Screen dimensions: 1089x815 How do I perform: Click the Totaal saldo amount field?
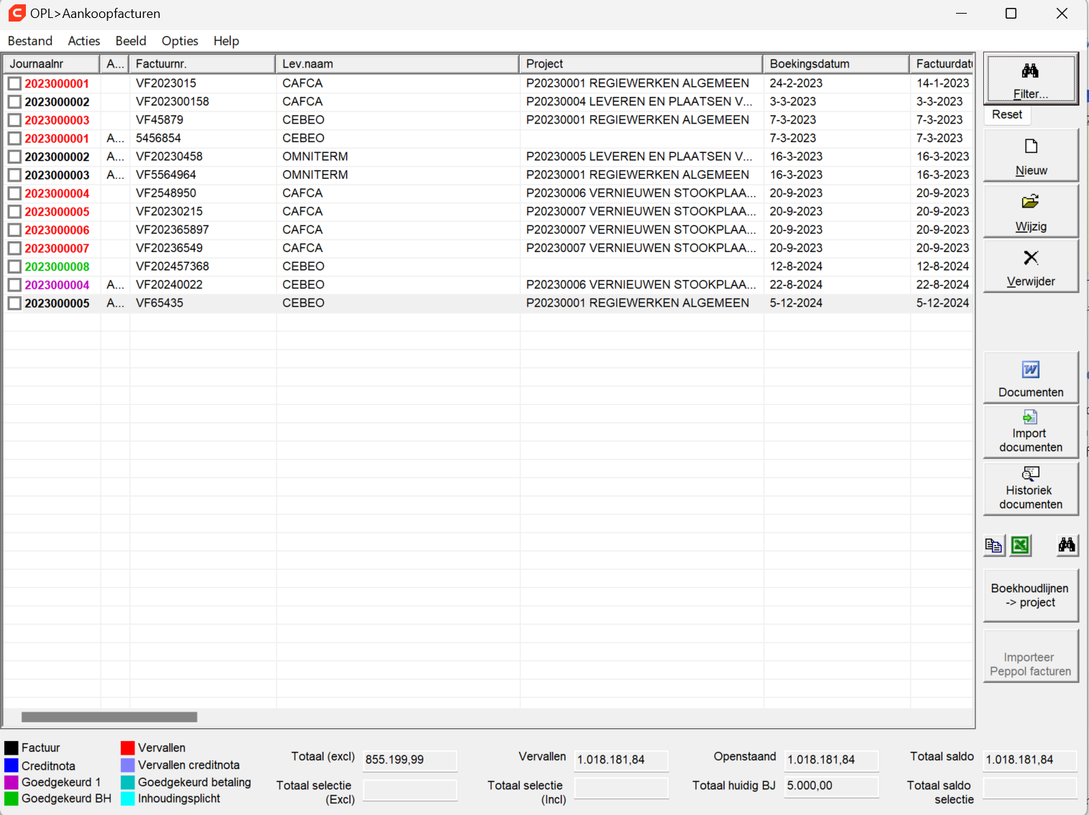coord(1030,760)
